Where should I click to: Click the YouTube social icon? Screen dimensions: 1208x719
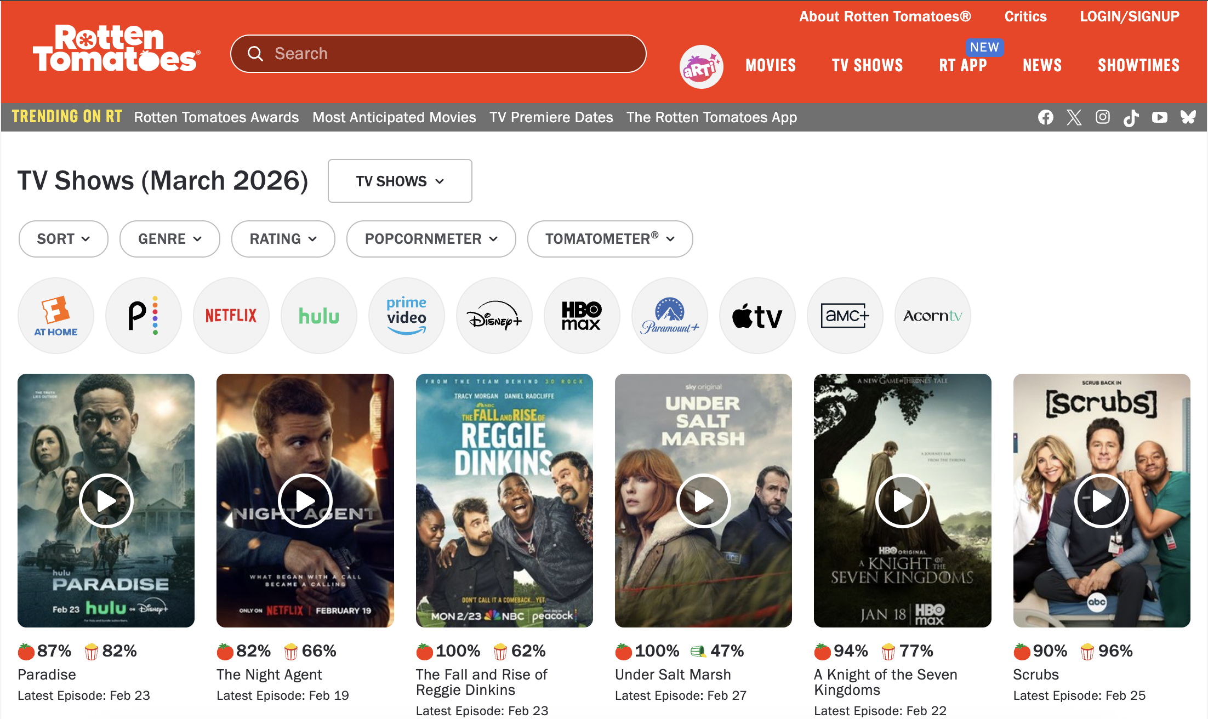1159,117
